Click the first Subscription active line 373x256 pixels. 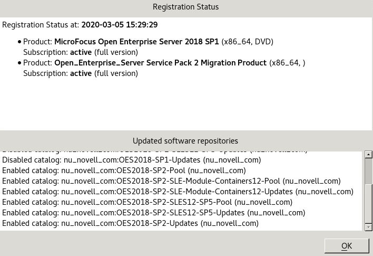81,52
